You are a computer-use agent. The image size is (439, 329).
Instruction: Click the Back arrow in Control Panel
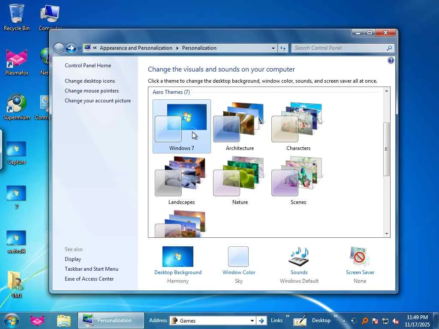coord(59,48)
